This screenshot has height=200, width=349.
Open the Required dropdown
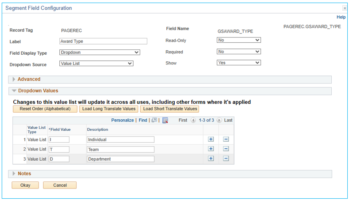coord(238,52)
